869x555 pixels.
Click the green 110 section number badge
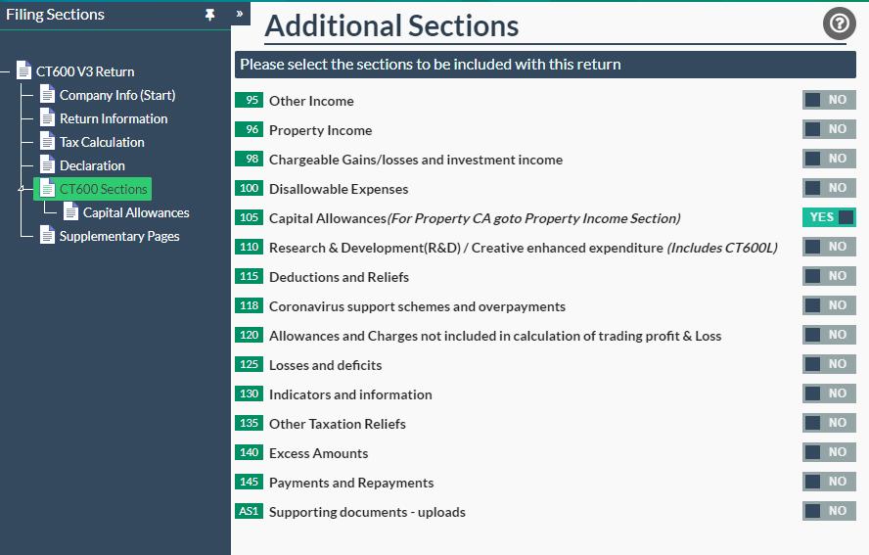(250, 248)
